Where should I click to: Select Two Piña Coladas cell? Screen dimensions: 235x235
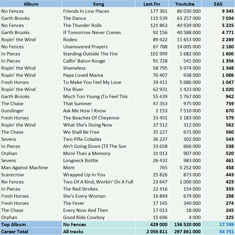pyautogui.click(x=99, y=139)
